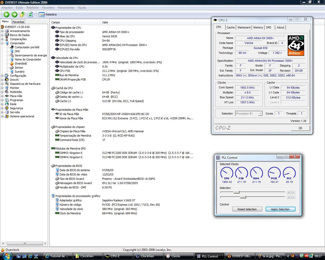Open the Exibir menu
The width and height of the screenshot is (325, 260).
click(x=20, y=8)
